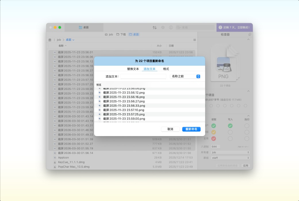299x201 pixels.
Task: Click the 重新命名 button
Action: tap(191, 129)
